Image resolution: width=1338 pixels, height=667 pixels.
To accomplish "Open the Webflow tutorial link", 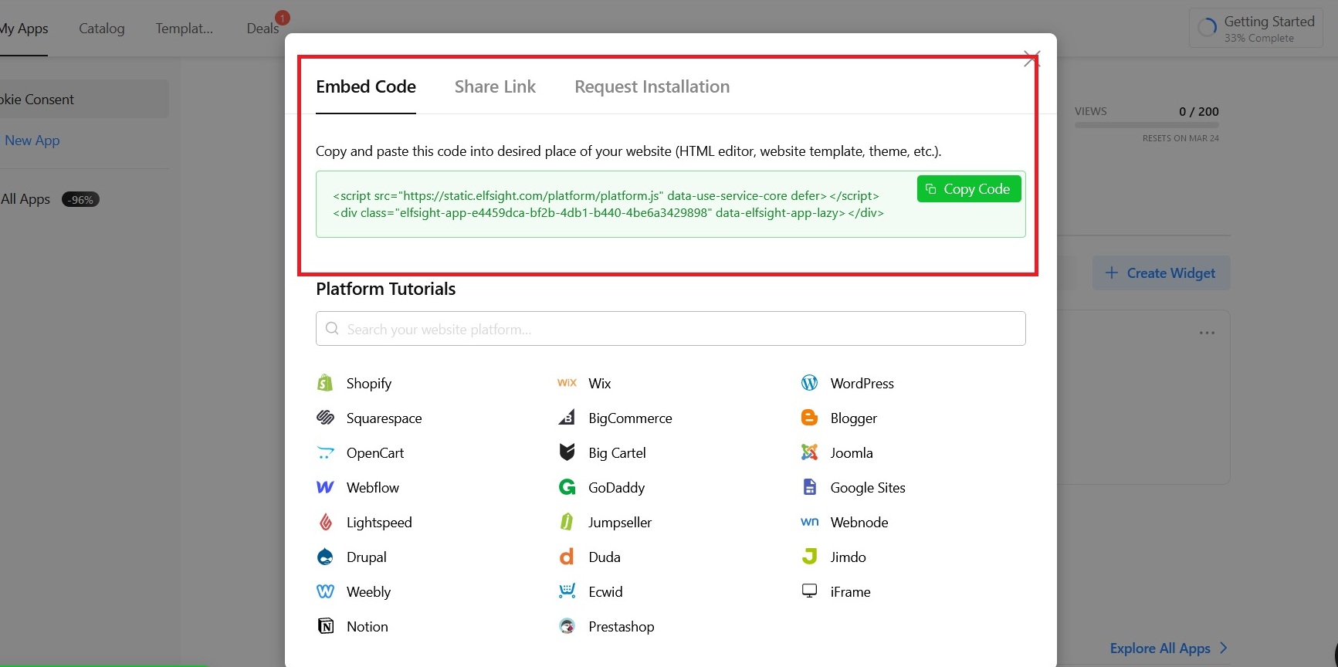I will click(372, 487).
